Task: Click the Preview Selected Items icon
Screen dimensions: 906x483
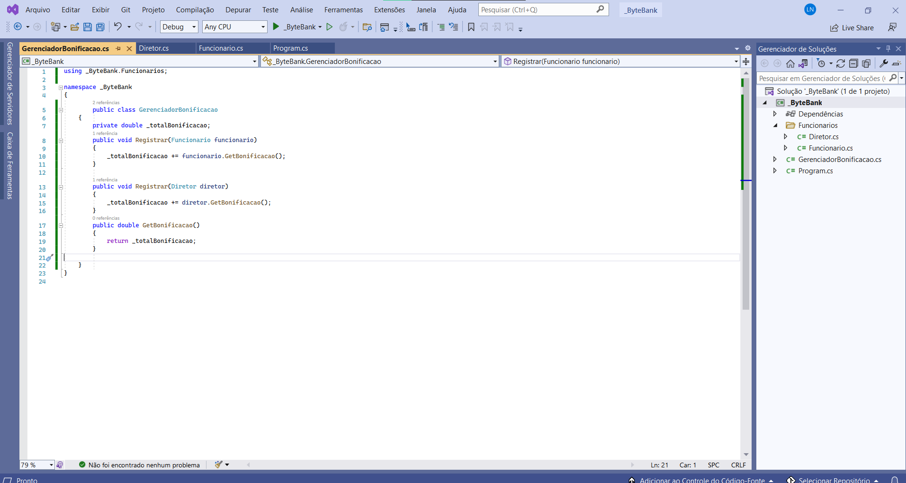Action: (x=897, y=63)
